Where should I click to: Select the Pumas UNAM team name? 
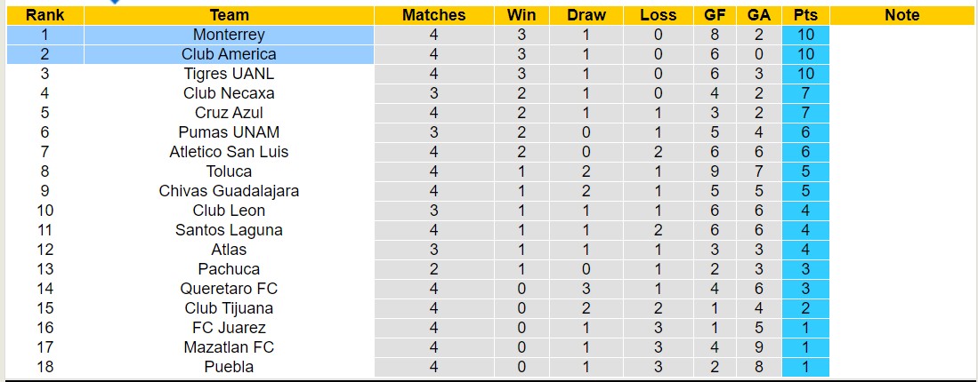[229, 132]
